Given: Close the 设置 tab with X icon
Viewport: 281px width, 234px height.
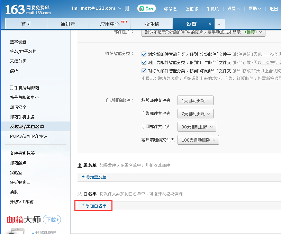Looking at the screenshot, I should 210,24.
